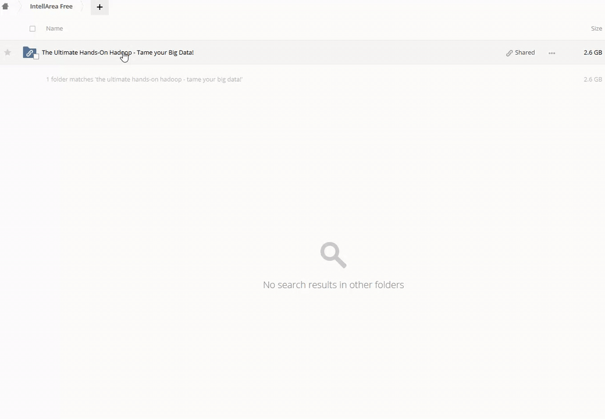Open Shared link options for Hadoop folder
The height and width of the screenshot is (419, 605).
click(520, 53)
